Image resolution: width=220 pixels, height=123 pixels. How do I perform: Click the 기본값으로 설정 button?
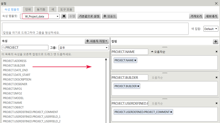[89, 16]
